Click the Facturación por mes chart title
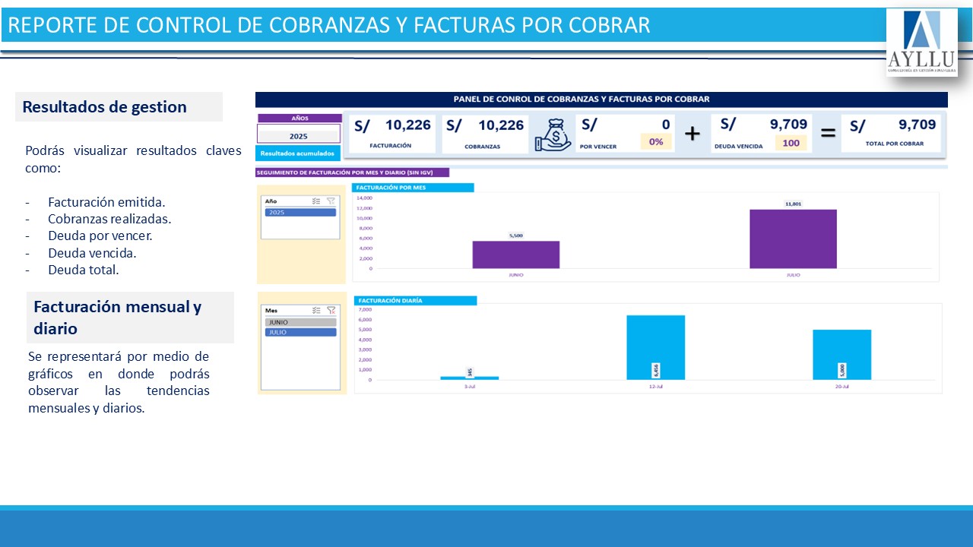 (x=413, y=188)
